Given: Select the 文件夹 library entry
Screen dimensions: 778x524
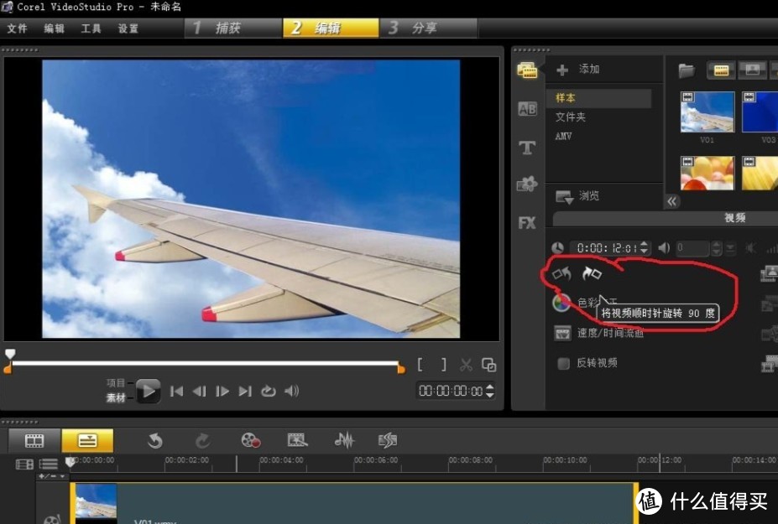Looking at the screenshot, I should coord(570,117).
